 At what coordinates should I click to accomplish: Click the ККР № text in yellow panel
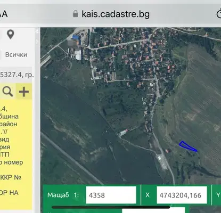[x=11, y=177]
